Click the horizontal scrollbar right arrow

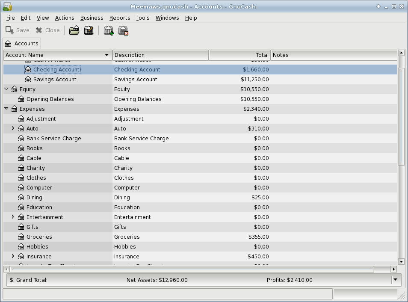(394, 269)
